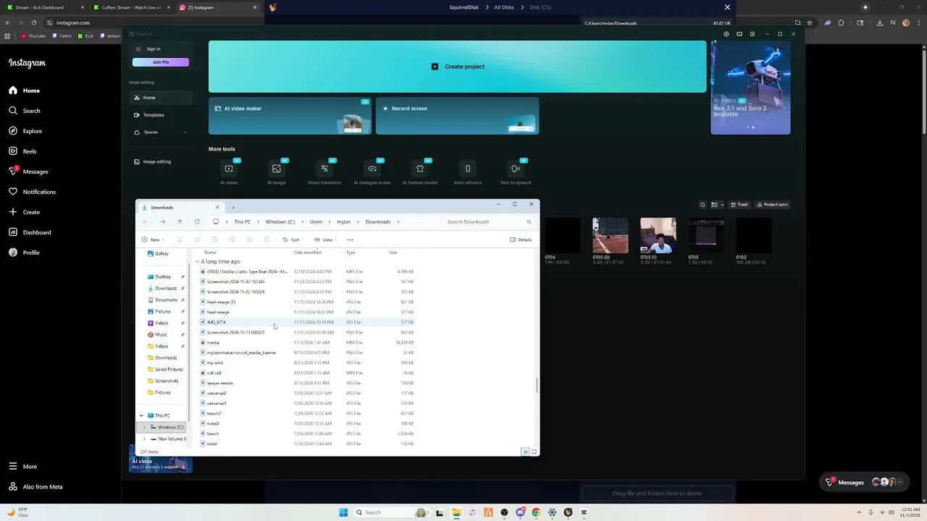This screenshot has width=927, height=521.
Task: Open the AI video maker card
Action: [290, 116]
